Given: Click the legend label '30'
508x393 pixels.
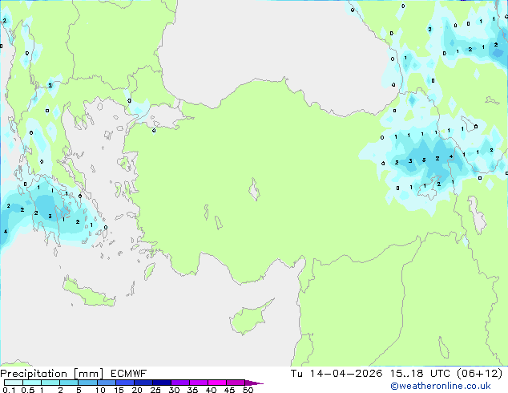Looking at the screenshot, I should [174, 390].
